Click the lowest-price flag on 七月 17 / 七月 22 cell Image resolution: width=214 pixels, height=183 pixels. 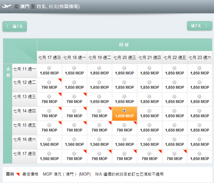(185, 152)
